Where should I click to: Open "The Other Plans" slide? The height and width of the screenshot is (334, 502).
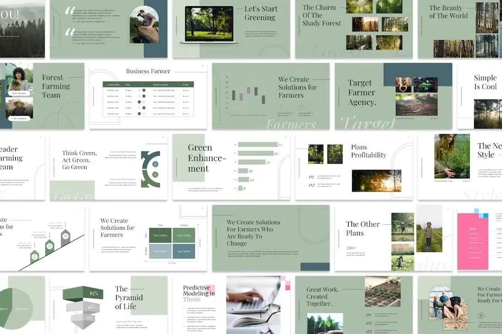point(393,238)
